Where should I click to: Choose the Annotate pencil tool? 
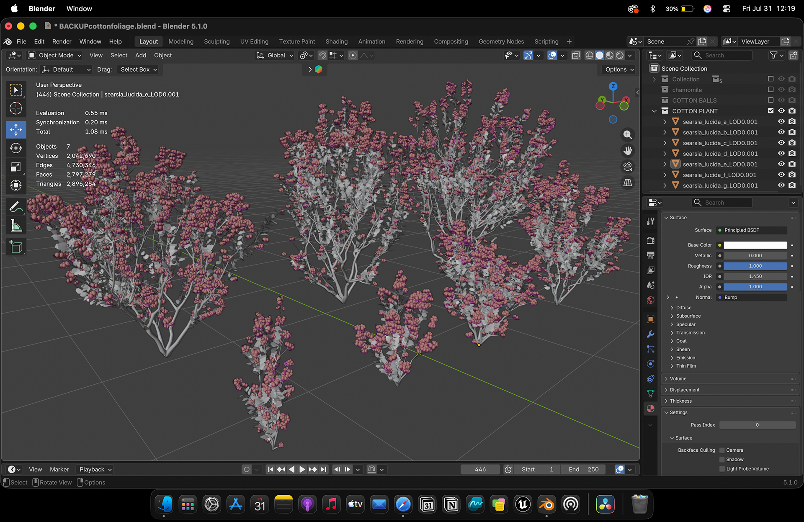click(16, 207)
